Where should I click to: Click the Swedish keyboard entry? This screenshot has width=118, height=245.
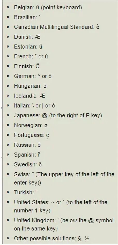[x=28, y=165]
